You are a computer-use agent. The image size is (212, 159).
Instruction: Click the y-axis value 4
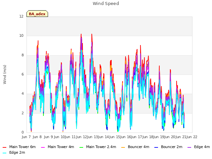pos(23,93)
